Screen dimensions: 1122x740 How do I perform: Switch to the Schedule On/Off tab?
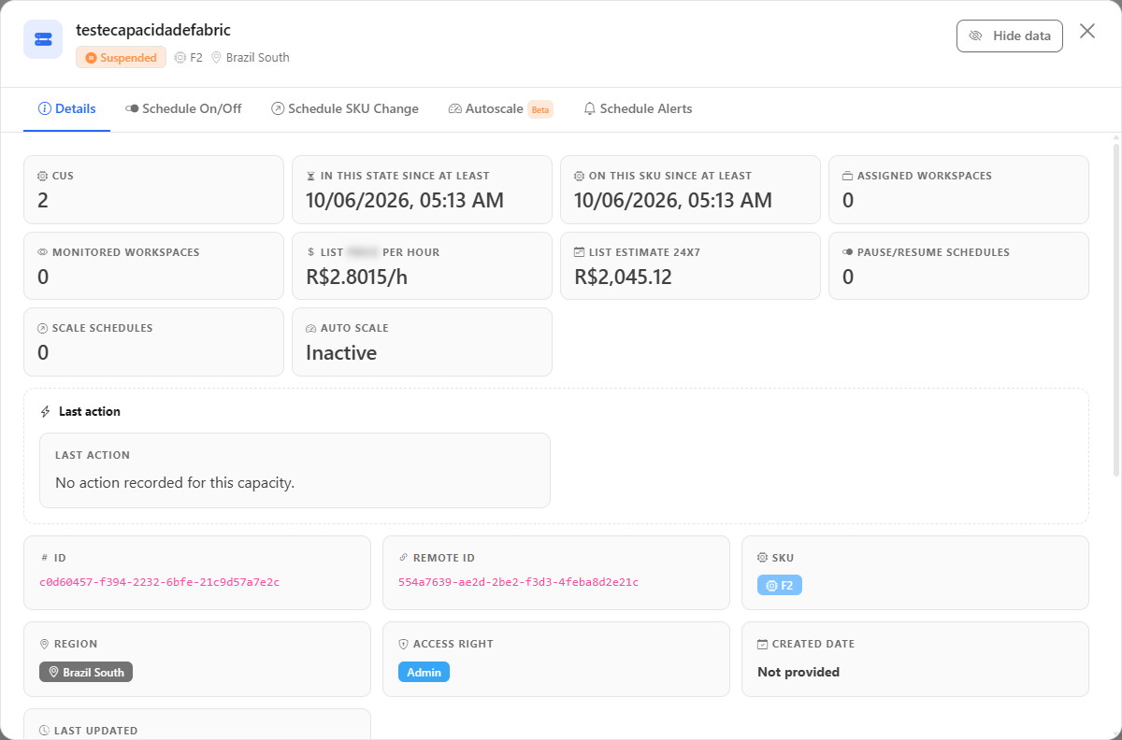[183, 108]
